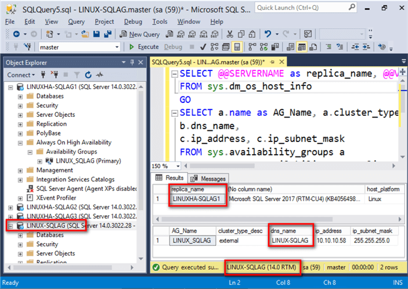This screenshot has width=408, height=289.
Task: Expand the Databases folder under LINUXHA-SQLAG1
Action: tap(20, 96)
